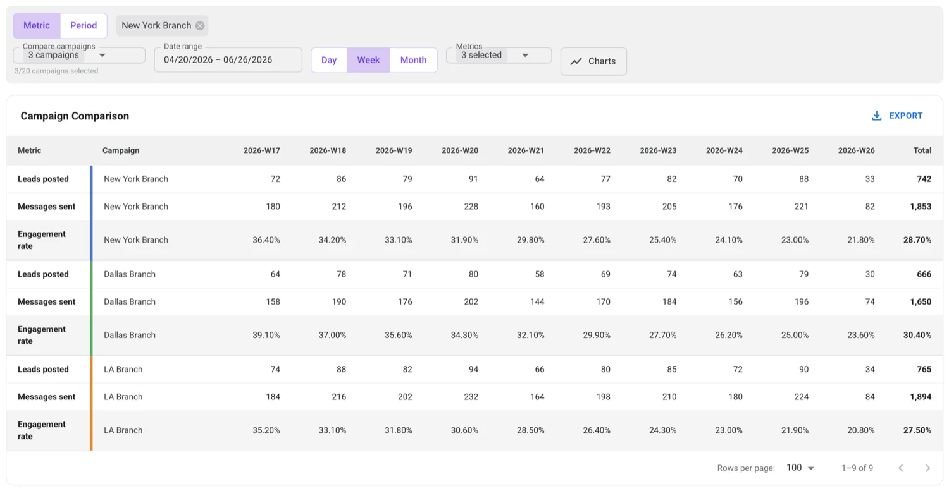Switch to Metric view
The height and width of the screenshot is (491, 949).
(37, 26)
